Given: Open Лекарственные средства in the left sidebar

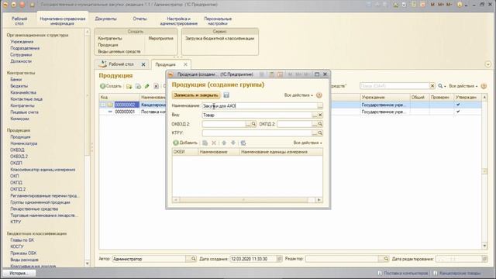Looking at the screenshot, I should click(34, 209).
